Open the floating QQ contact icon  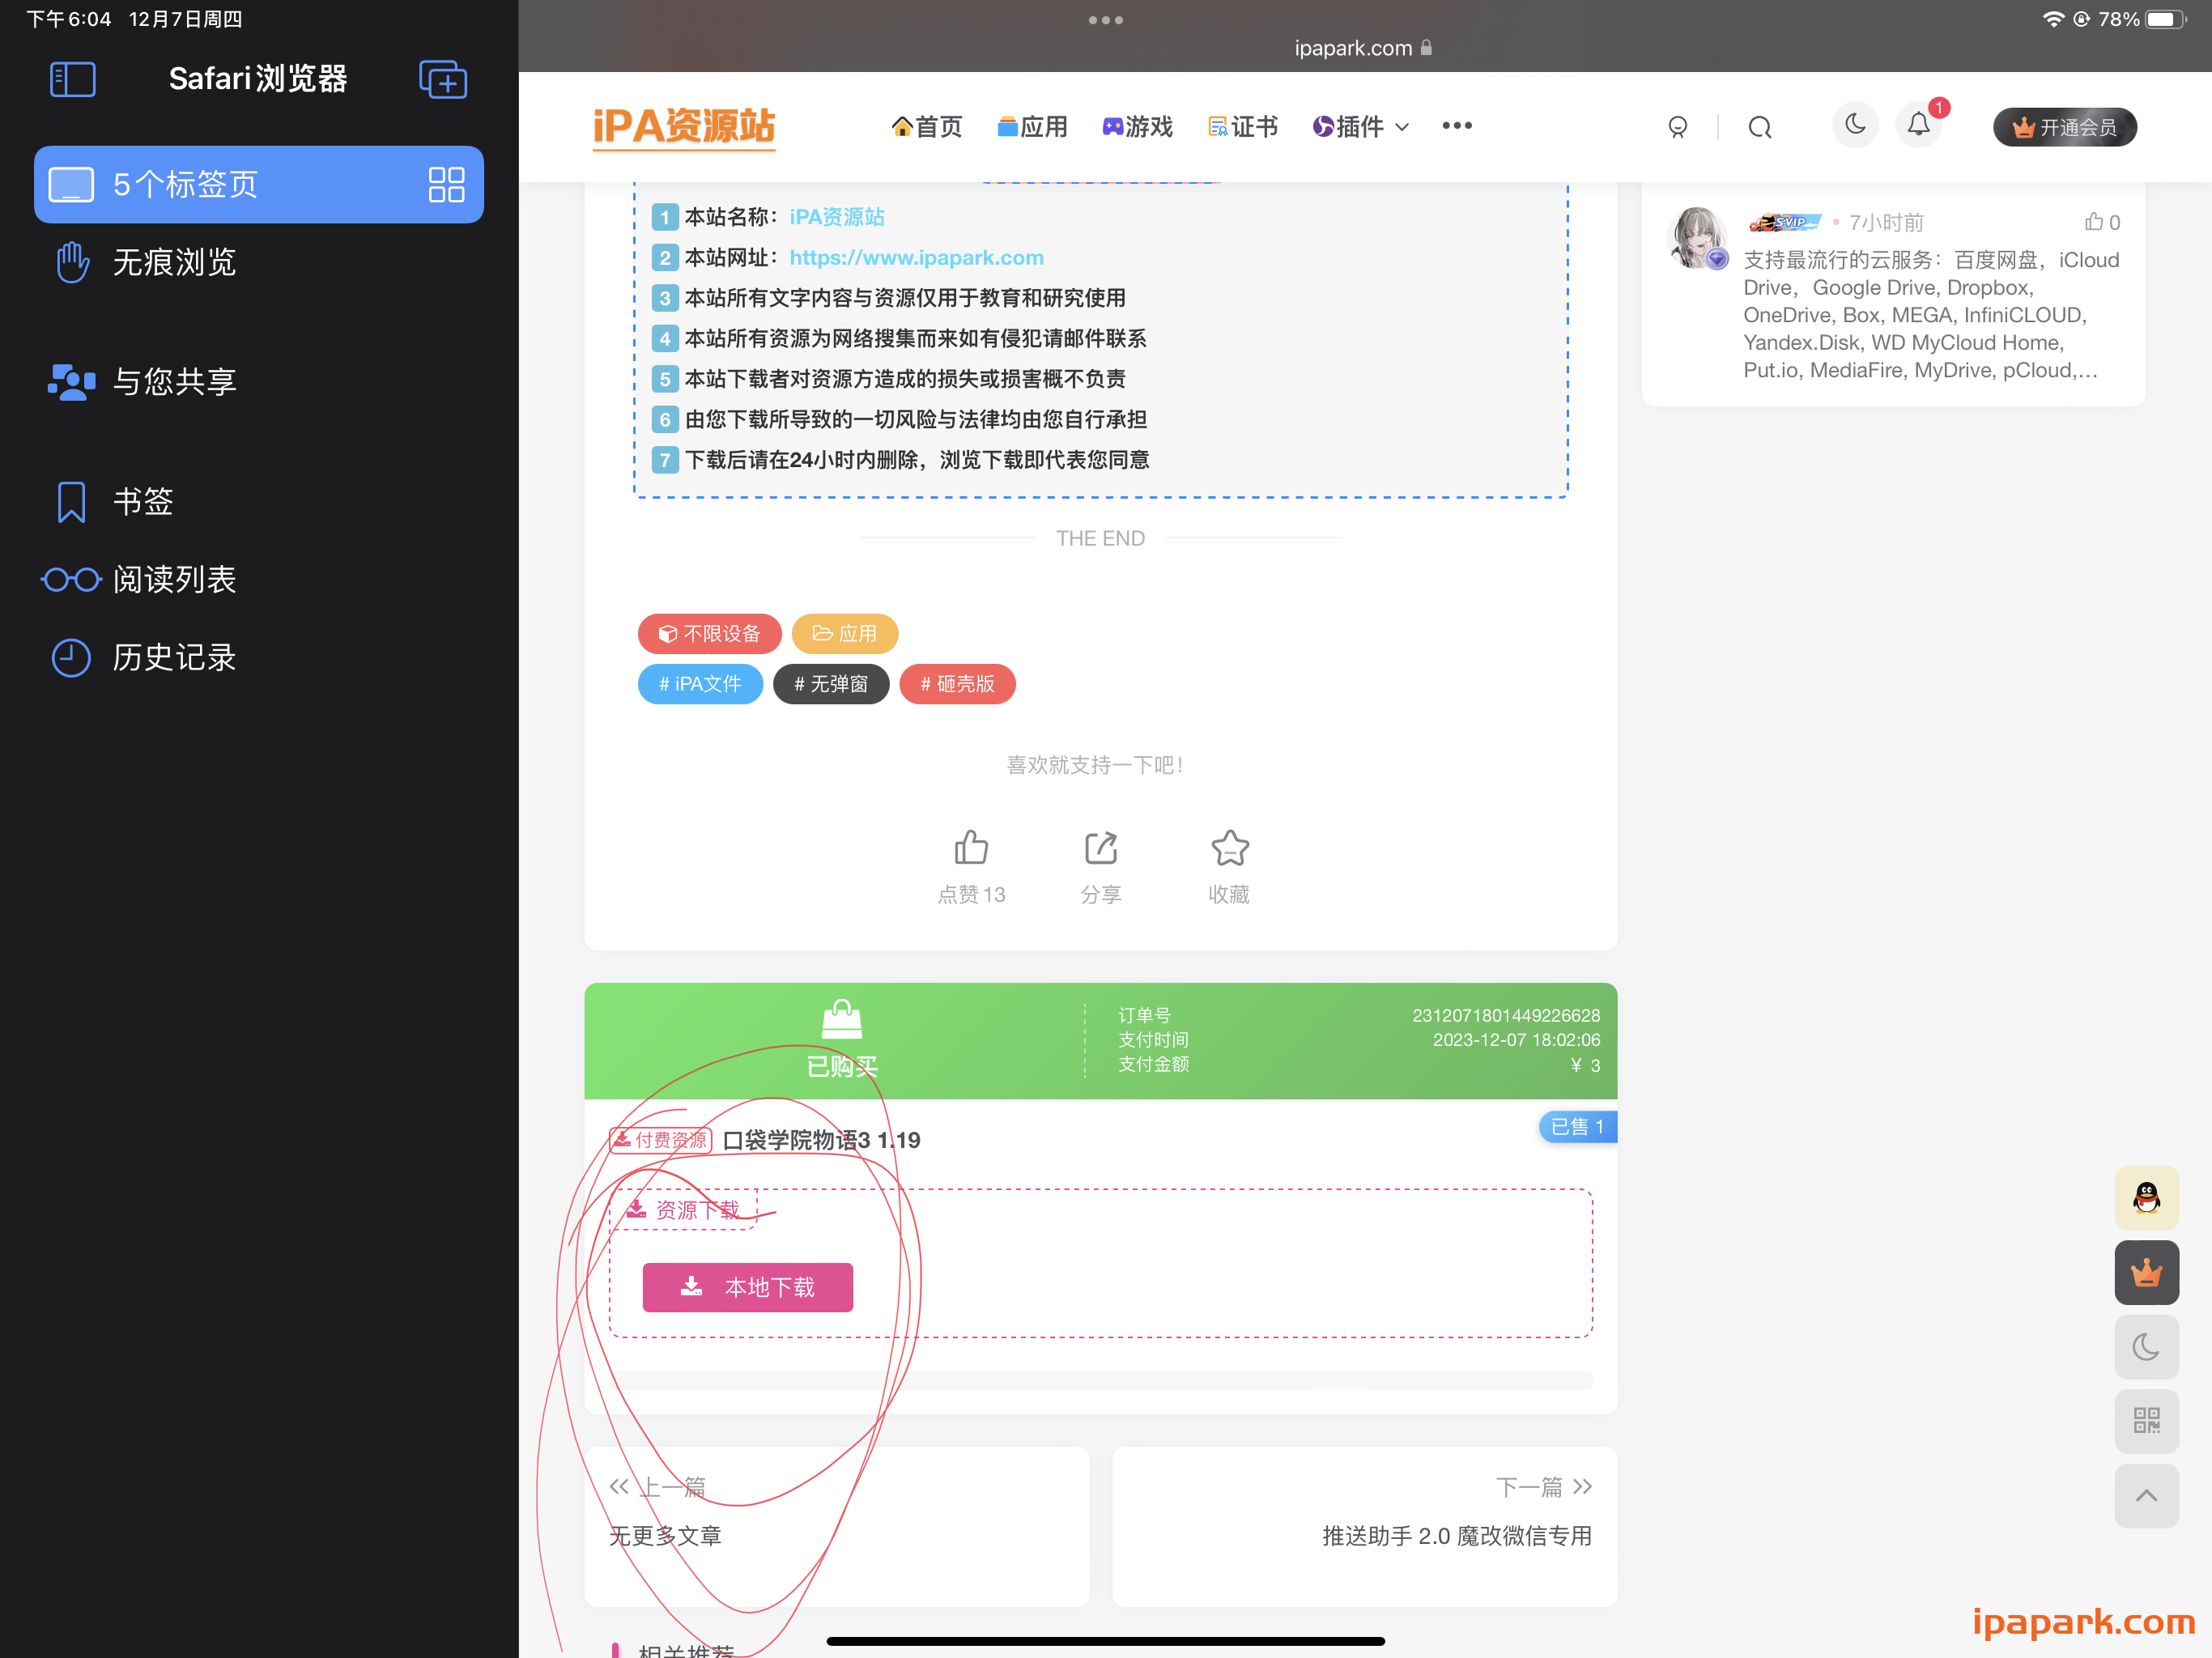(x=2147, y=1197)
